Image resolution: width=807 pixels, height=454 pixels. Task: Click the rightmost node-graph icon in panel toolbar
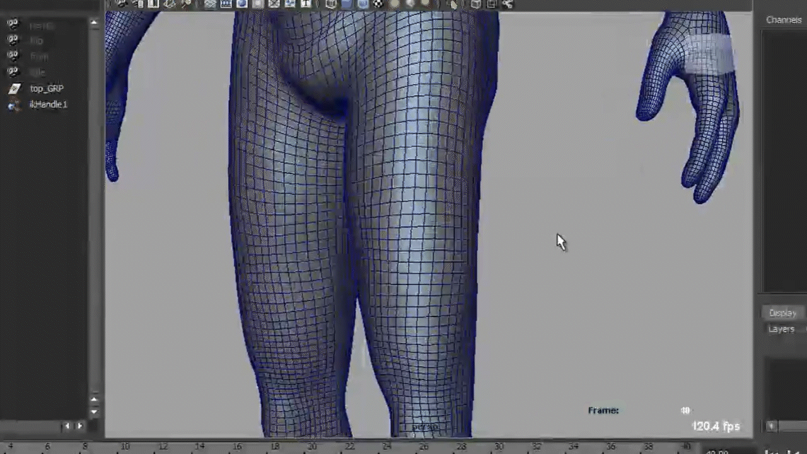(508, 4)
